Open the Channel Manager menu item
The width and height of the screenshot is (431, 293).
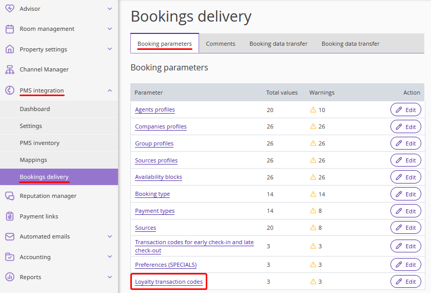click(x=59, y=69)
